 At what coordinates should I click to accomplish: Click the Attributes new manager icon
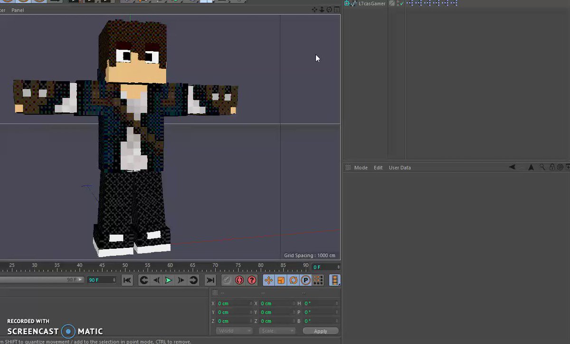pyautogui.click(x=568, y=167)
